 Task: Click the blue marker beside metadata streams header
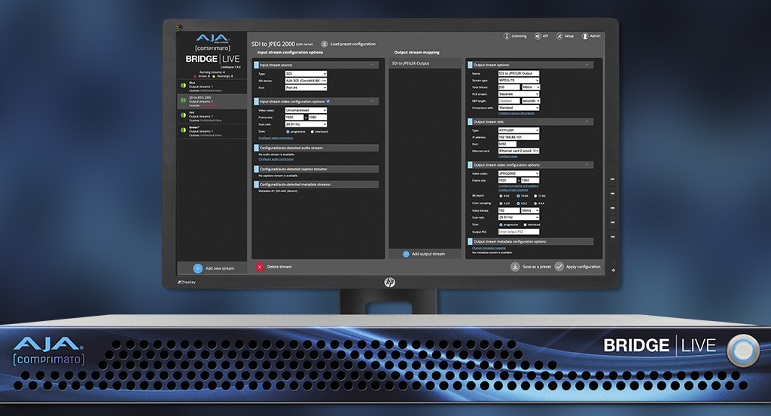pos(256,185)
